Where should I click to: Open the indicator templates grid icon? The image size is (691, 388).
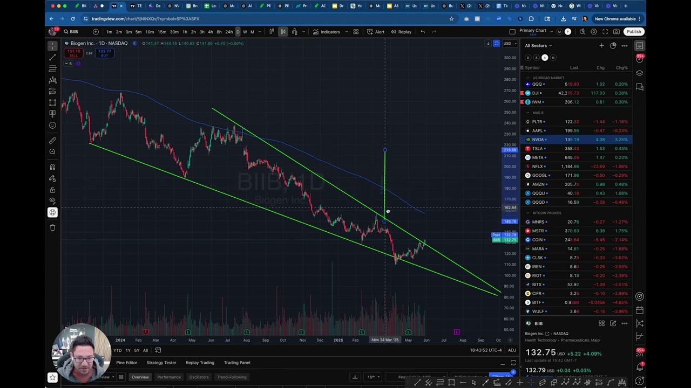tap(356, 32)
